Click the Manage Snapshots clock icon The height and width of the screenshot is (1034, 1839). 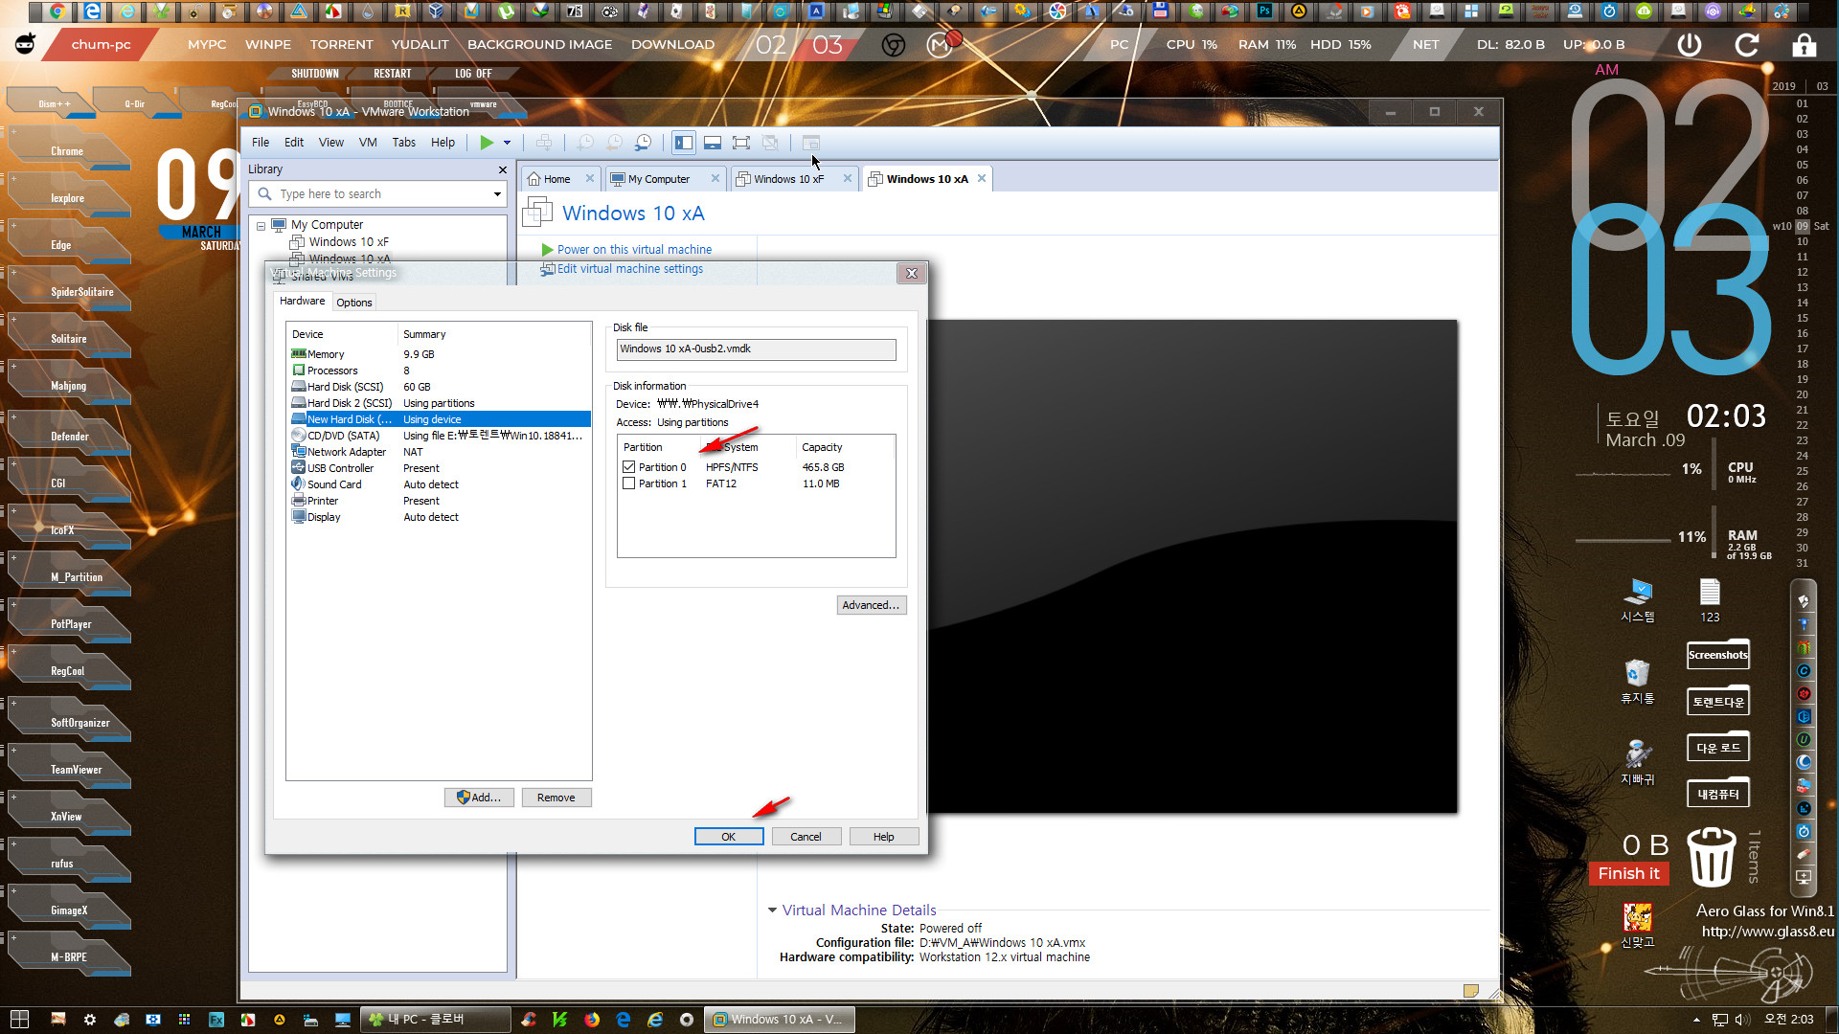(x=644, y=143)
